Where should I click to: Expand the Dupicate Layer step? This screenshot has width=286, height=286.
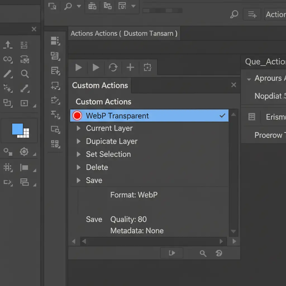coord(79,141)
